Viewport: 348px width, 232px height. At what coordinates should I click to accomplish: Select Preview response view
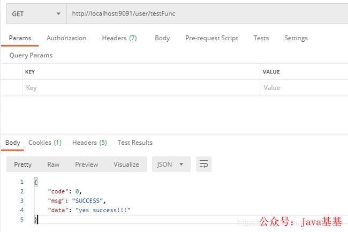pos(87,164)
